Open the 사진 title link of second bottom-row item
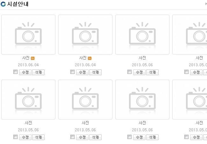This screenshot has height=144, width=207. (x=85, y=123)
